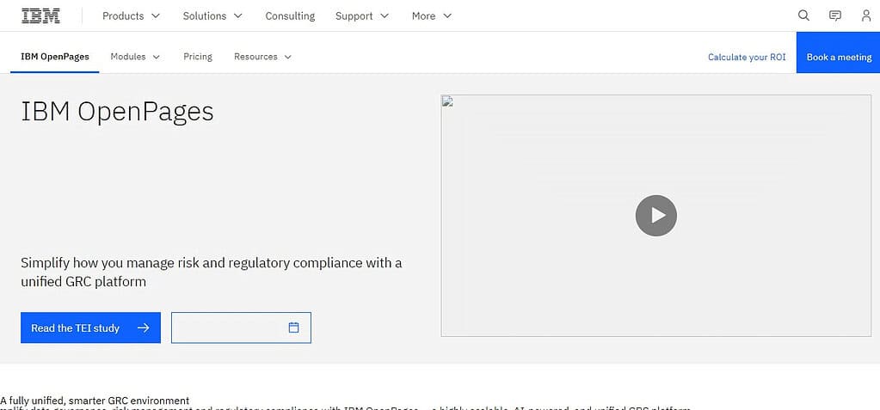The height and width of the screenshot is (410, 880).
Task: Expand the Solutions menu
Action: (x=212, y=15)
